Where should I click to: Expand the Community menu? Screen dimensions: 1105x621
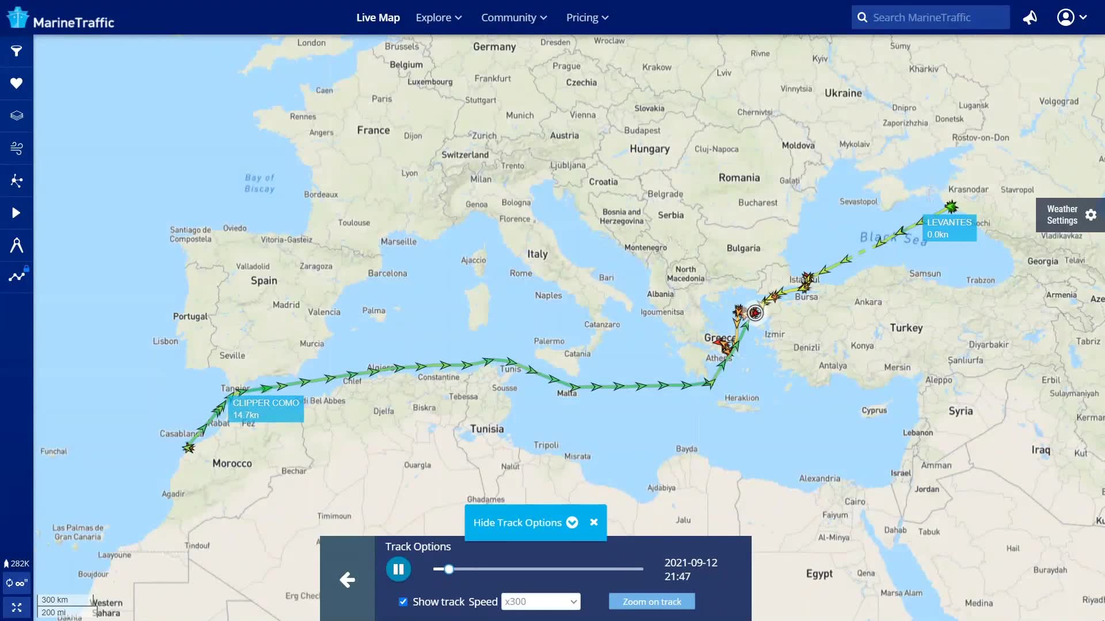[x=514, y=17]
